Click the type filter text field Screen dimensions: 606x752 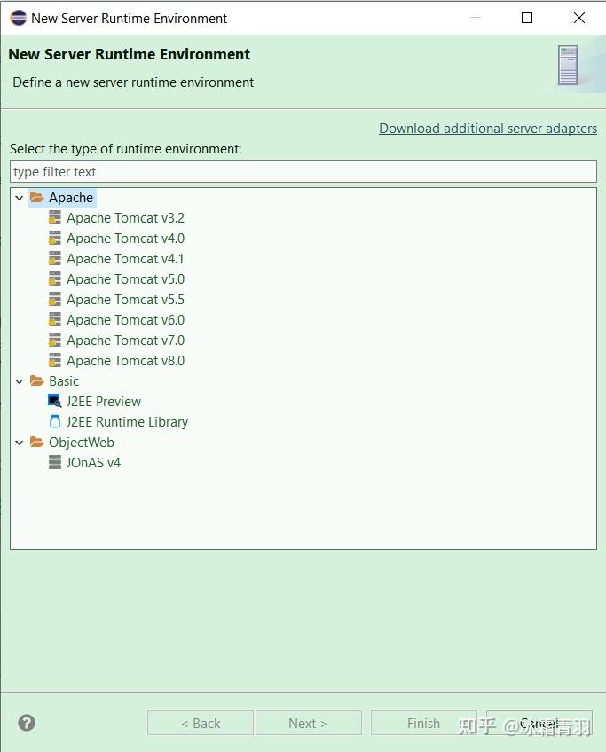(303, 171)
